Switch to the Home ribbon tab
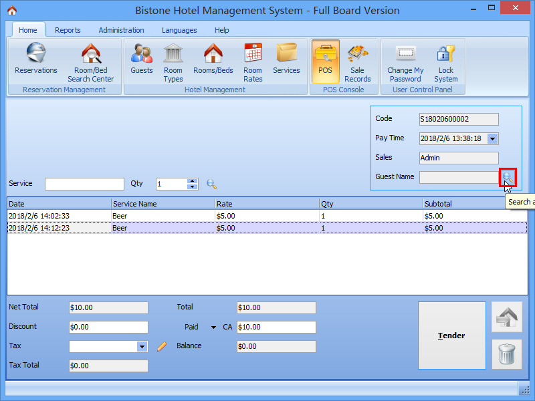This screenshot has height=401, width=535. tap(28, 30)
